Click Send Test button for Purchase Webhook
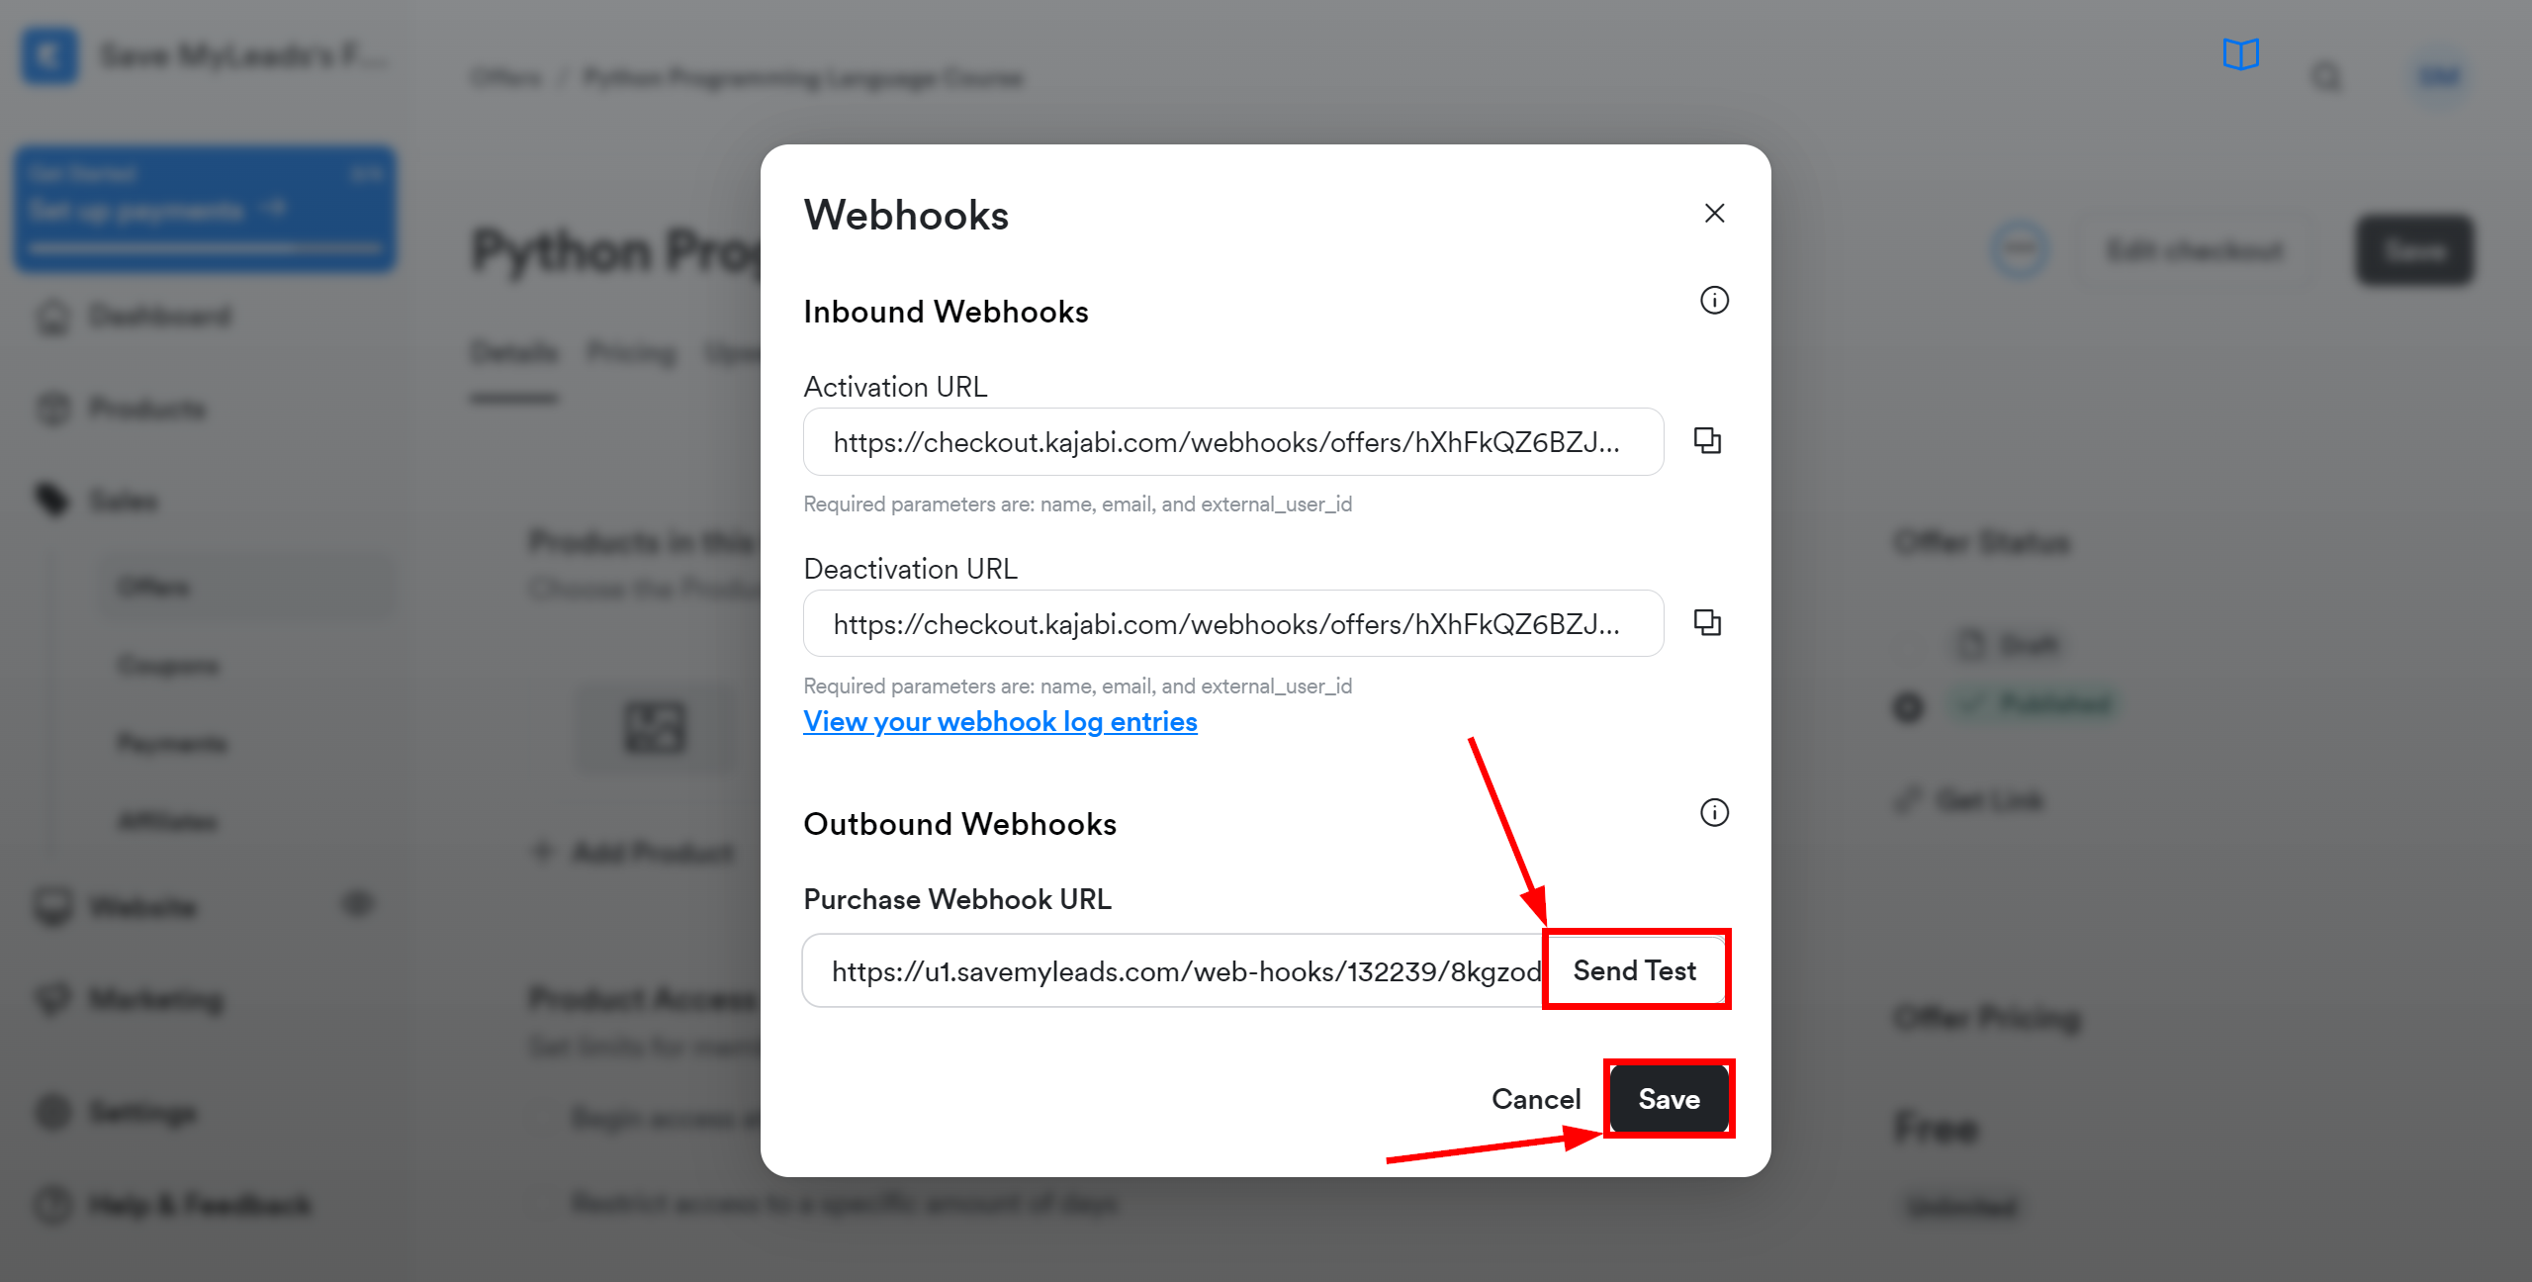Image resolution: width=2532 pixels, height=1282 pixels. pos(1633,969)
